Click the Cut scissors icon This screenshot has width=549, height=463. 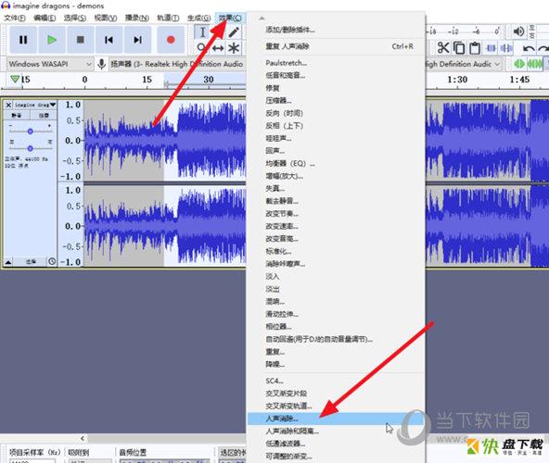[443, 48]
